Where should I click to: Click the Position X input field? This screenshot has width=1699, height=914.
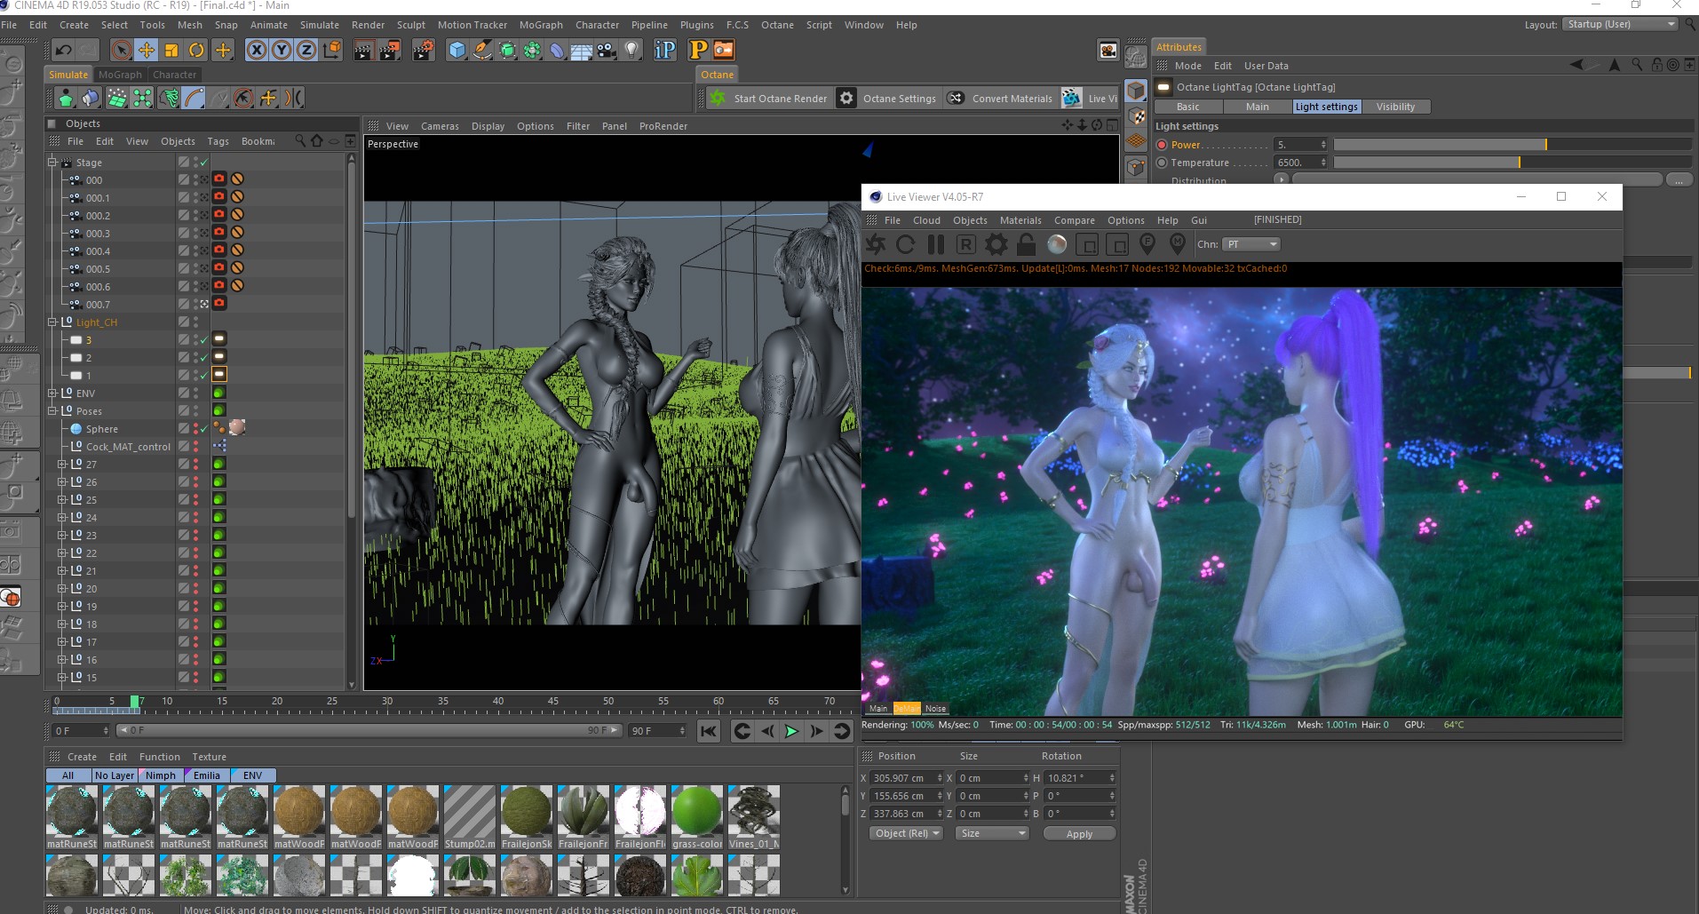906,778
